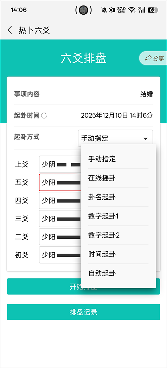Open 排盘记录 records button
This screenshot has width=167, height=368.
[83, 312]
